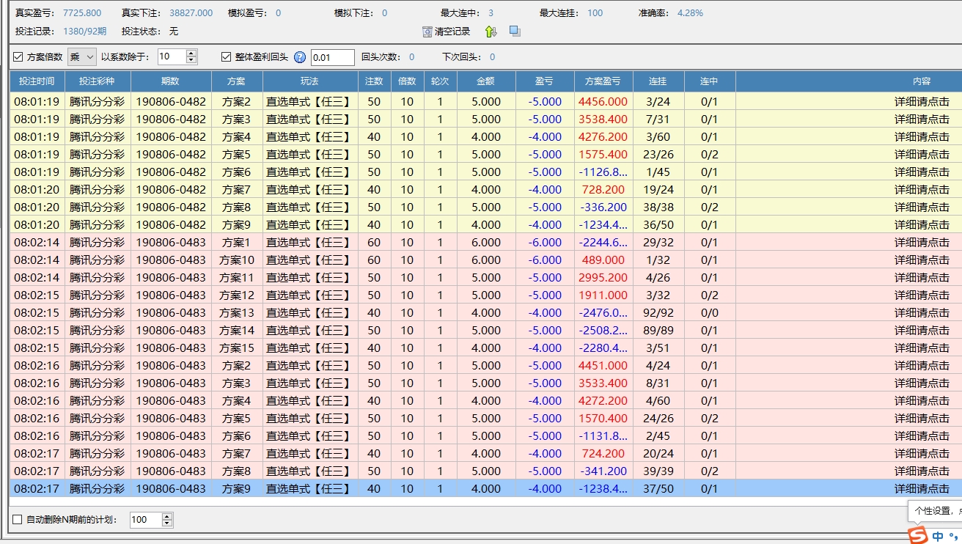Viewport: 962px width, 544px height.
Task: Click the 方案盈亏 column header
Action: pyautogui.click(x=603, y=81)
